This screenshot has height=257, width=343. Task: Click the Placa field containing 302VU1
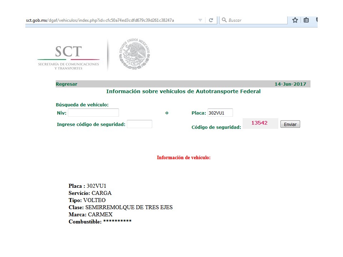pyautogui.click(x=220, y=113)
